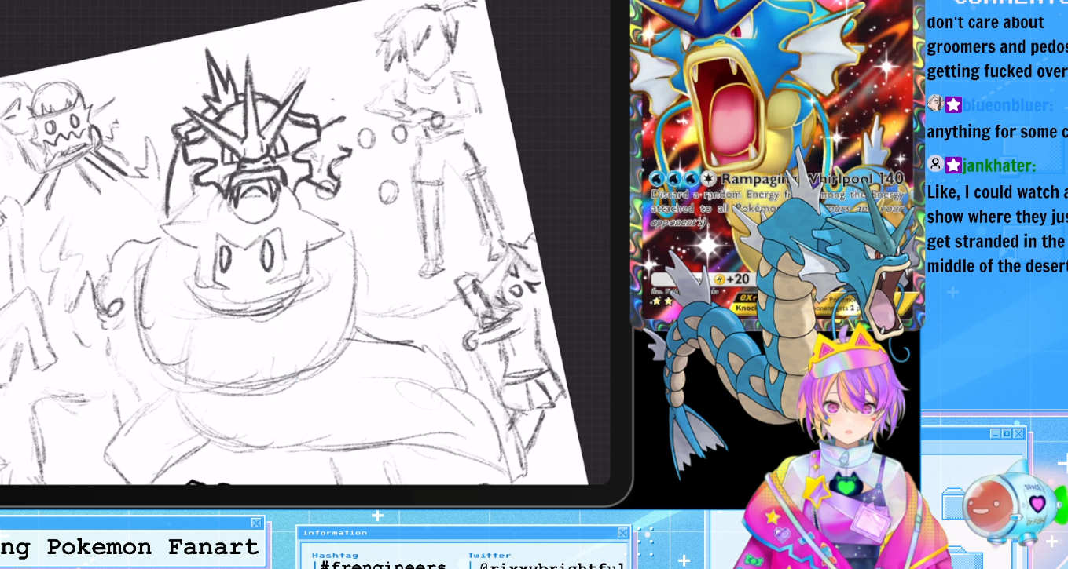Close the information panel window

tap(622, 533)
